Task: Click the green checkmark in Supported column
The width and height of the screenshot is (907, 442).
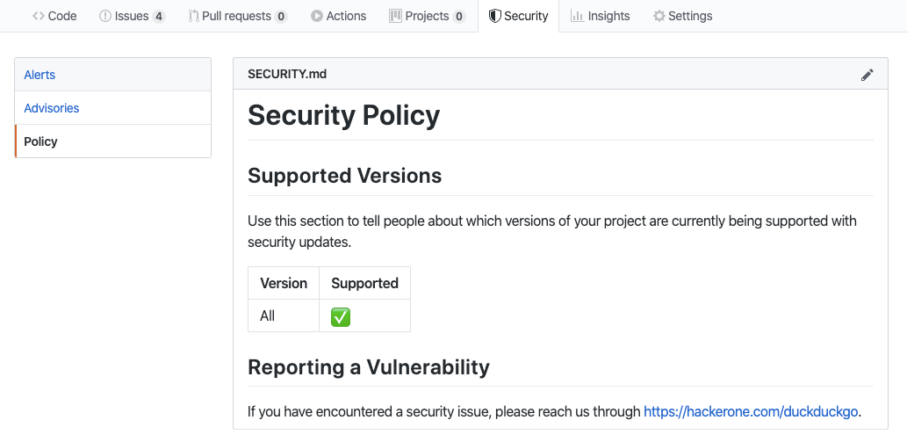Action: (341, 316)
